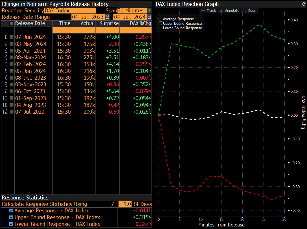The image size is (307, 229).
Task: Check the box for 08-Mar-2024 release
Action: 12,57
